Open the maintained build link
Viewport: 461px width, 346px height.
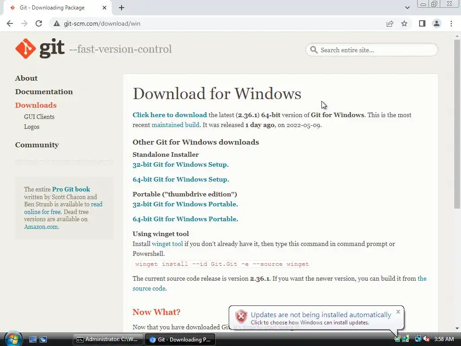[x=176, y=125]
